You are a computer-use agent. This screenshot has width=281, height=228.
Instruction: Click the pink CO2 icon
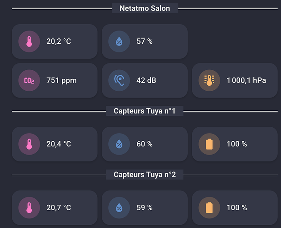click(29, 81)
